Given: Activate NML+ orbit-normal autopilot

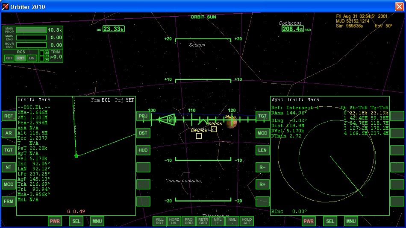Looking at the screenshot, I should click(218, 221).
